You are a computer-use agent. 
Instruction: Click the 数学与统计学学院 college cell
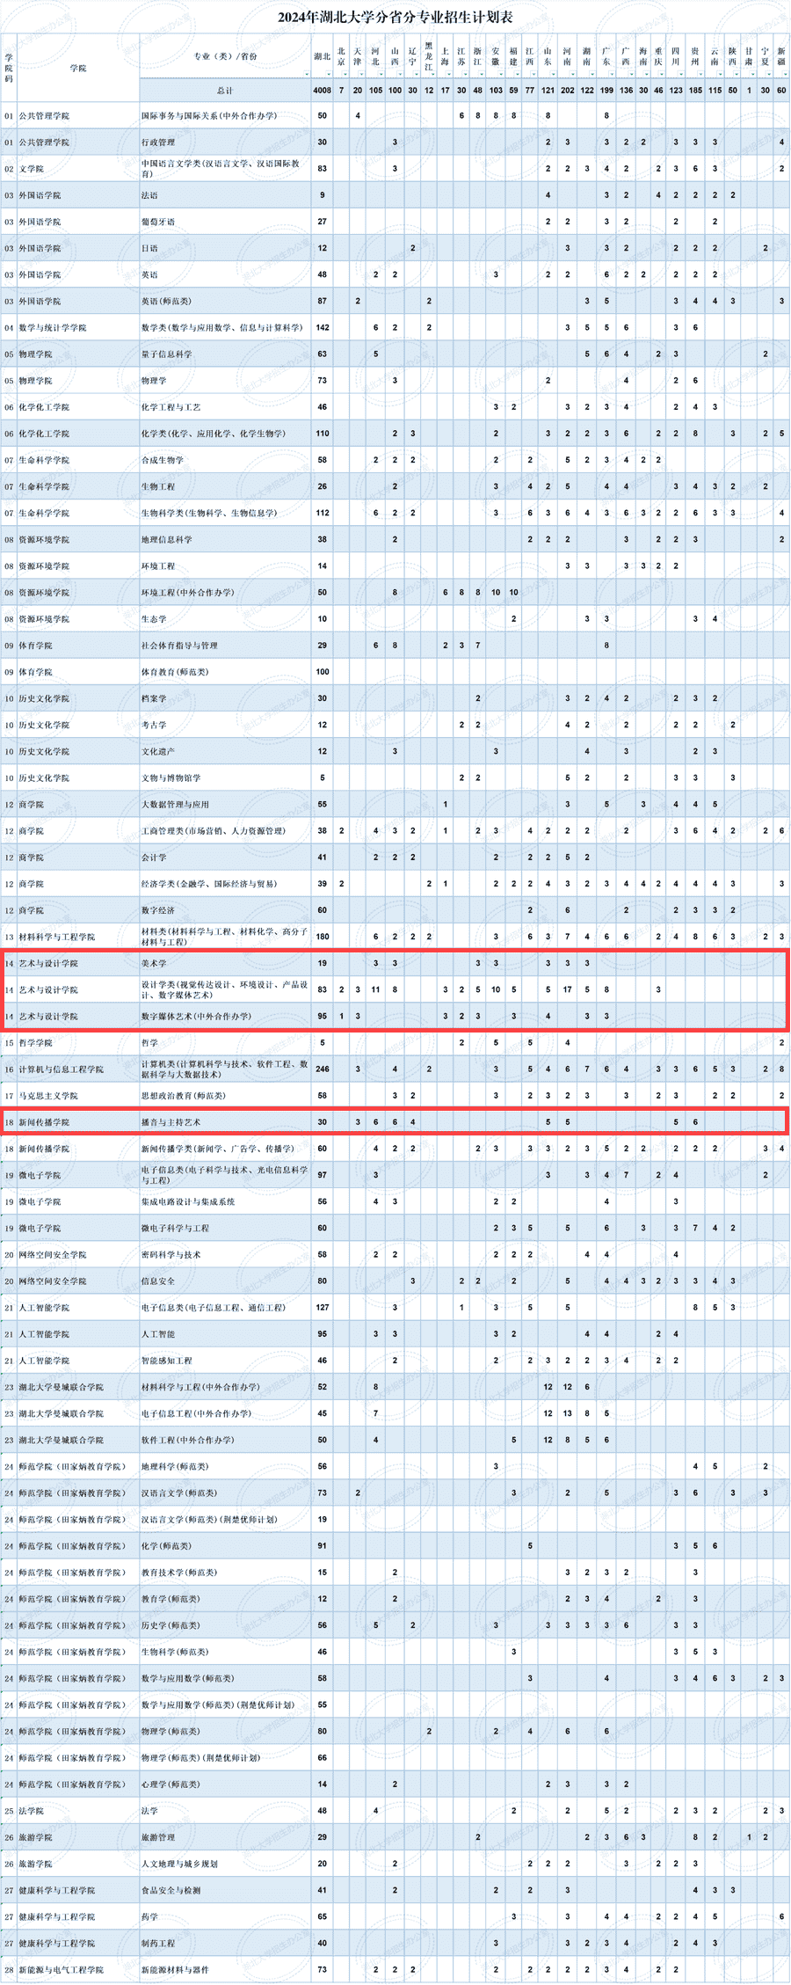[78, 327]
